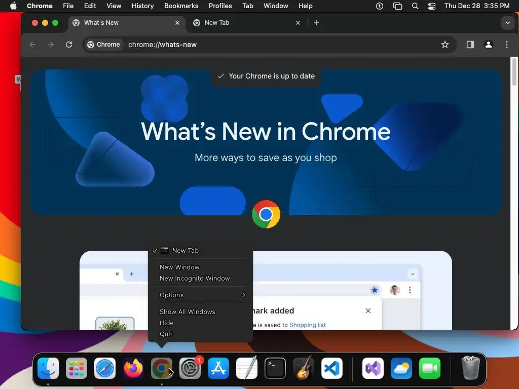Click 'More ways to save as you shop' text

pos(266,158)
